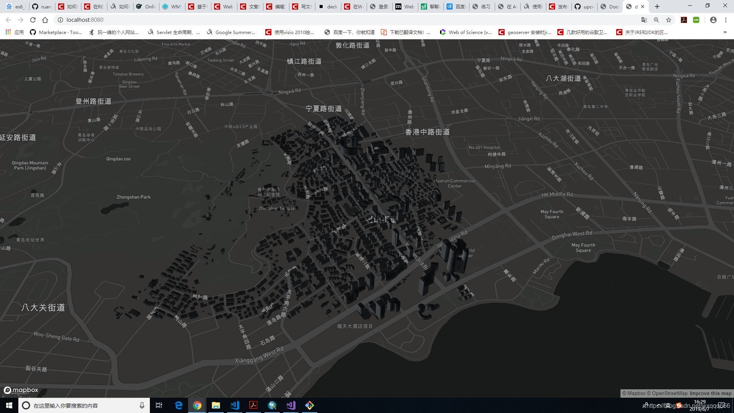Open the Chrome profile avatar icon
This screenshot has width=734, height=413.
click(x=713, y=20)
